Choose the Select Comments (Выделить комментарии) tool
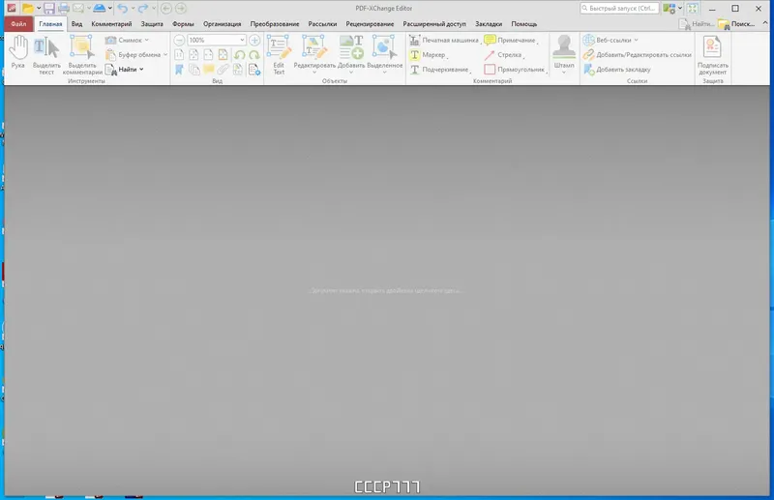The height and width of the screenshot is (500, 774). pos(82,55)
